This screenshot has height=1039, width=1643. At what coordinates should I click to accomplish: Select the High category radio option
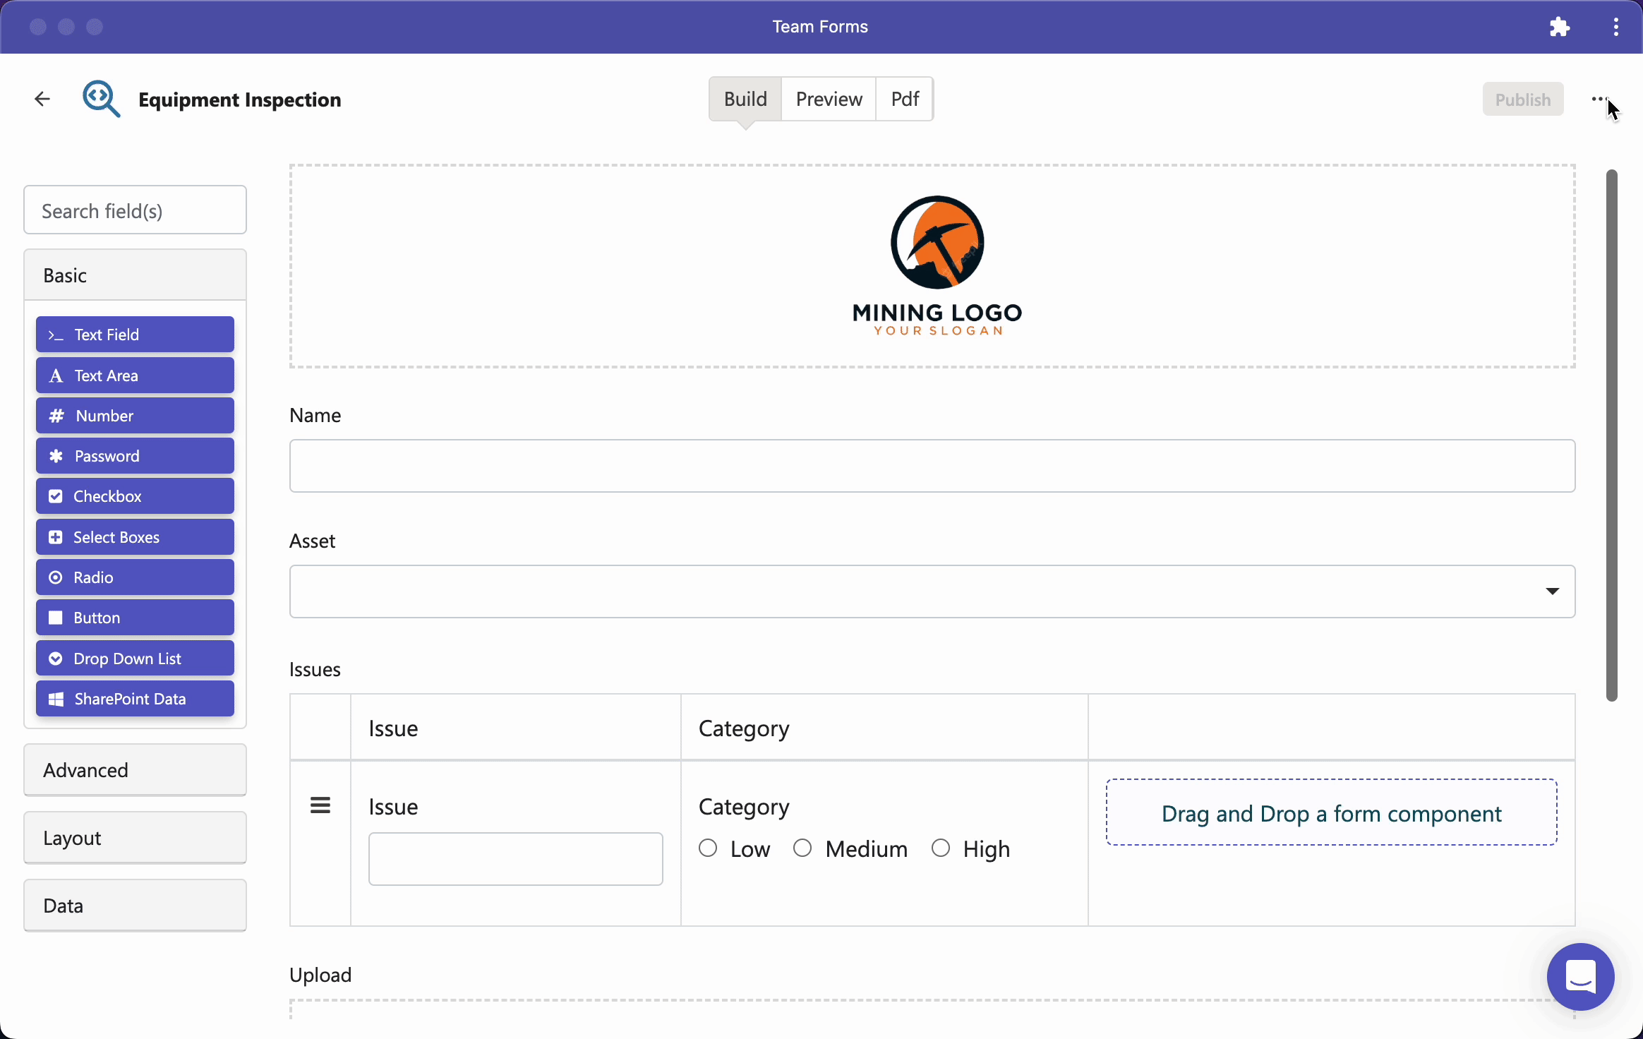tap(941, 848)
